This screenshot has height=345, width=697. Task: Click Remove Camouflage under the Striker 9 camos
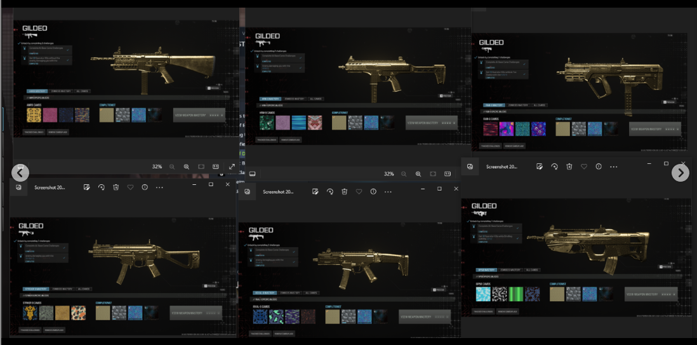coord(54,330)
